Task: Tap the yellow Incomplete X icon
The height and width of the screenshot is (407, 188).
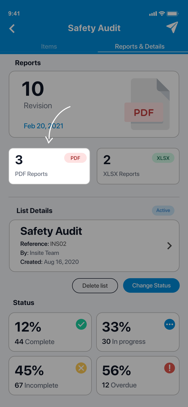Action: click(81, 368)
